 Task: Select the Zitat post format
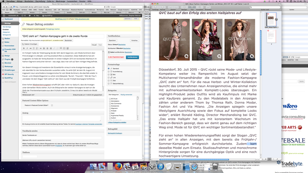tap(108, 80)
